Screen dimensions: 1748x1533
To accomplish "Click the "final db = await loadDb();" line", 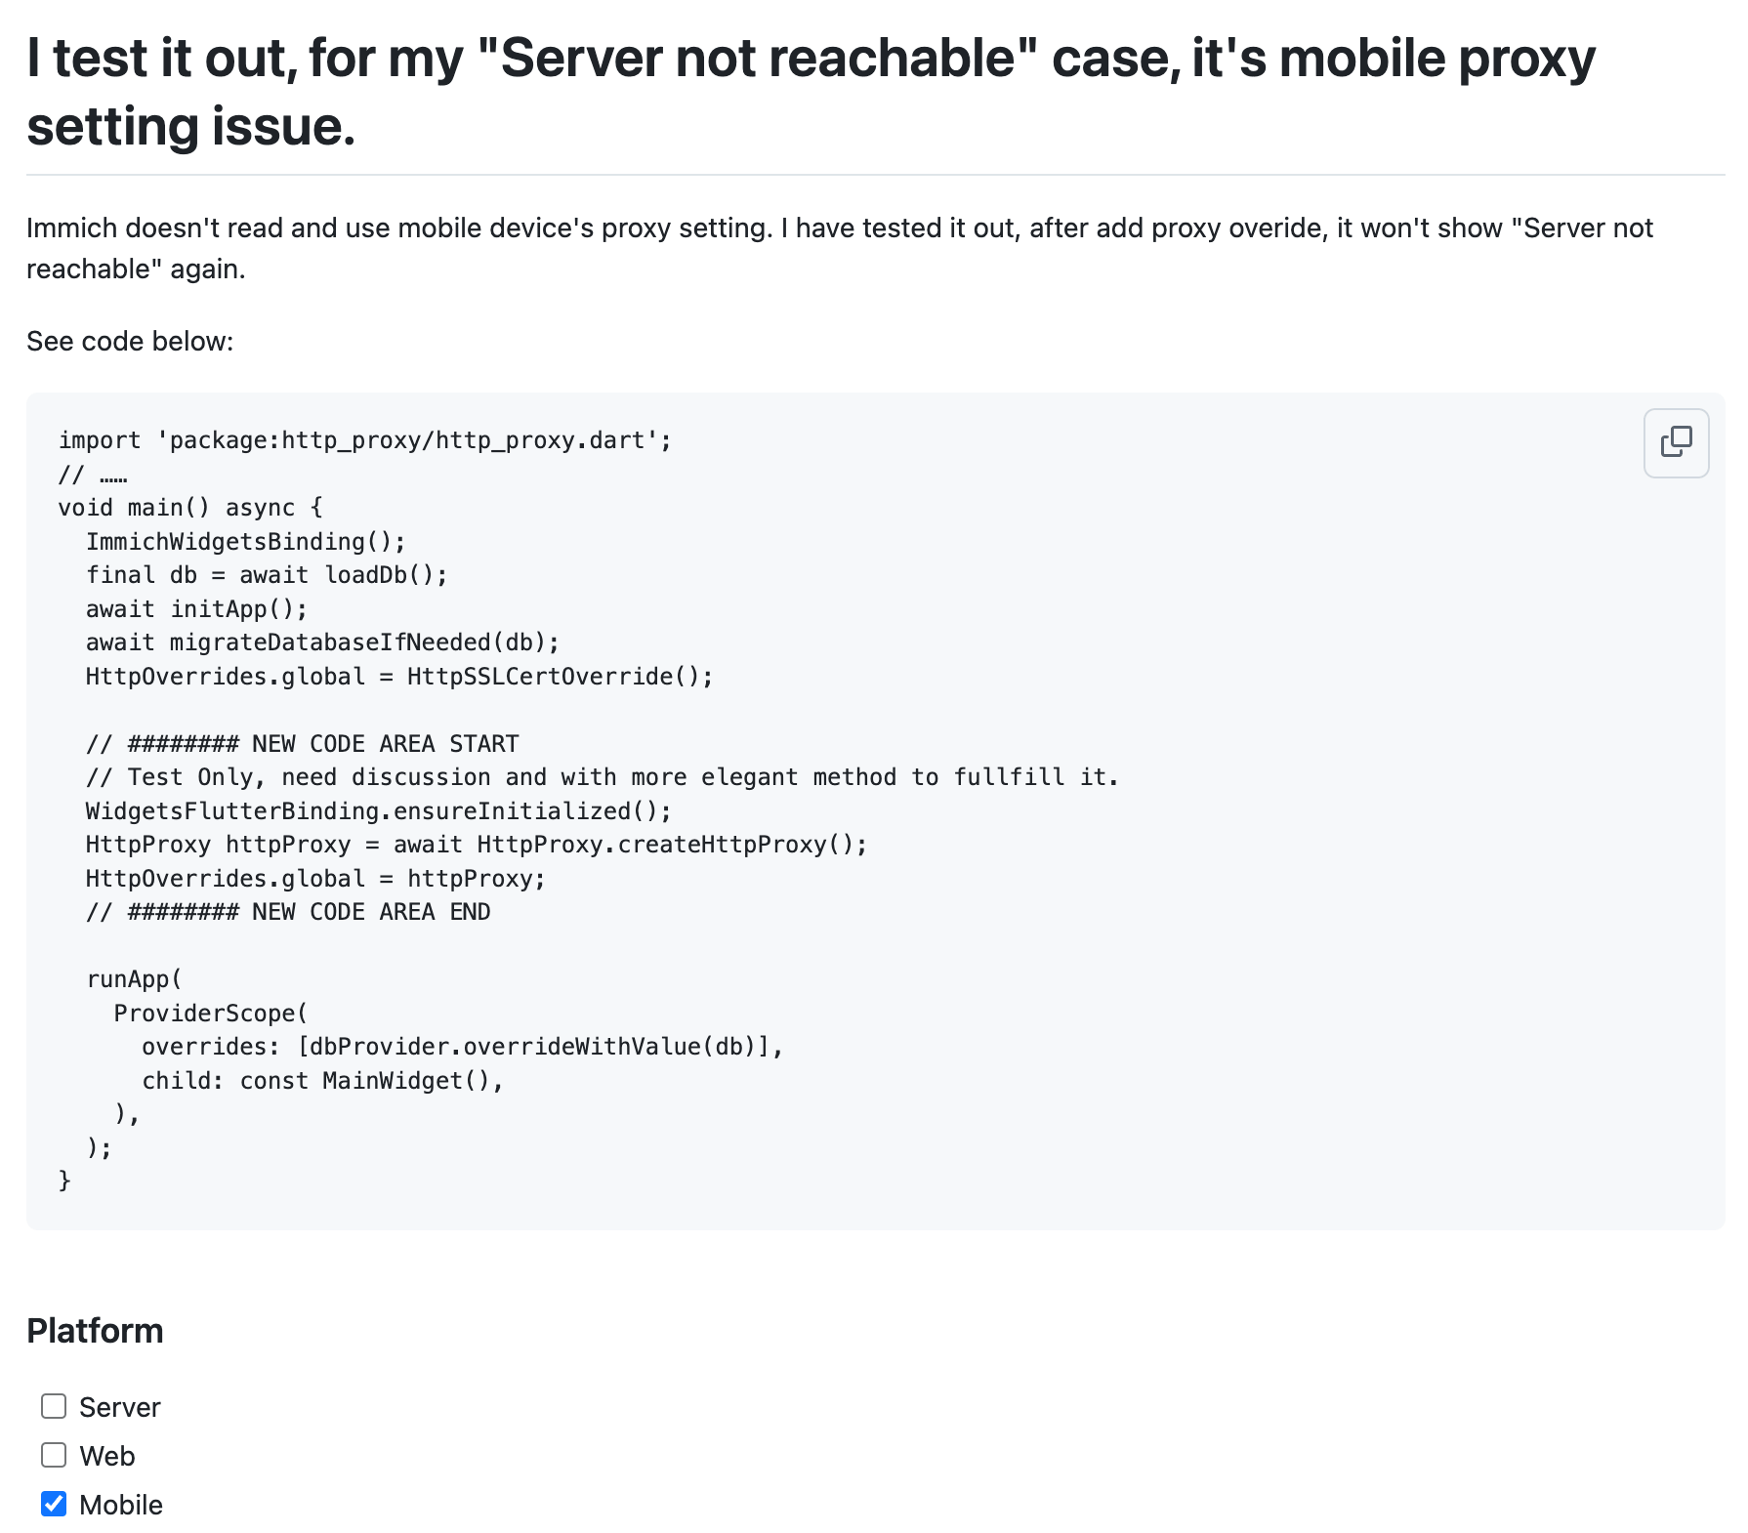I will pyautogui.click(x=267, y=575).
